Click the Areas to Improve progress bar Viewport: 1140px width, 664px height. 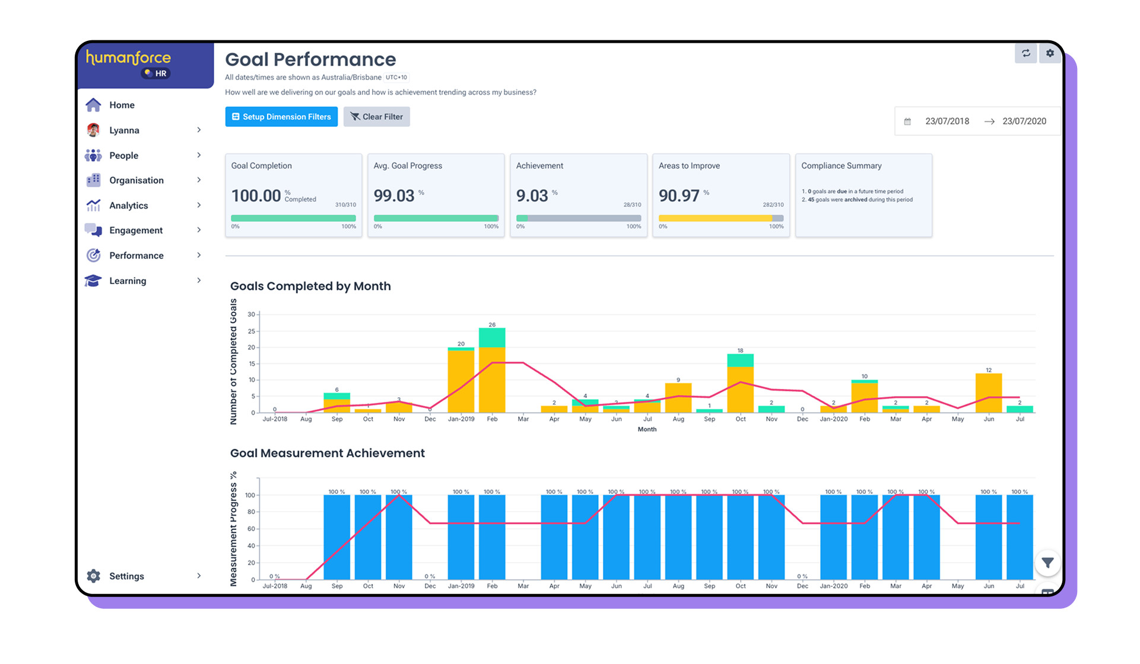click(720, 218)
